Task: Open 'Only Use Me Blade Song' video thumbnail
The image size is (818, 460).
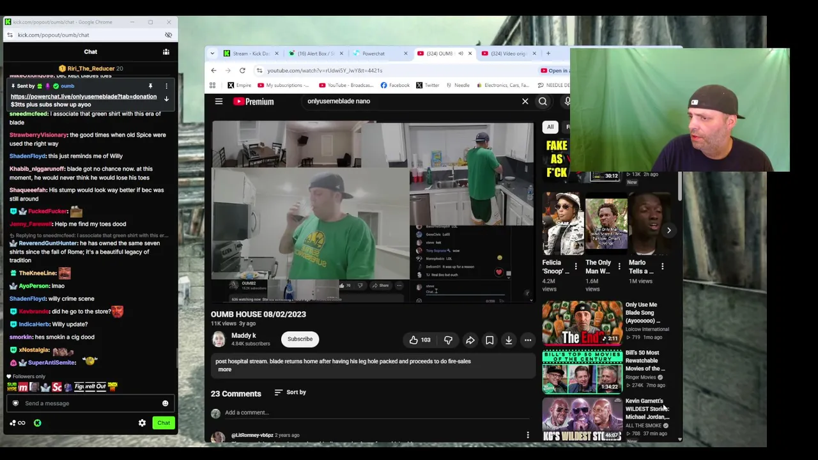Action: [x=582, y=323]
